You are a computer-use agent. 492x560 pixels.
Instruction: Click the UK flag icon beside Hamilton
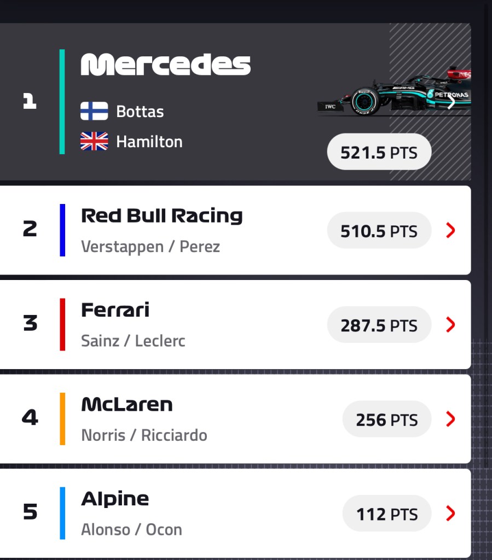pyautogui.click(x=94, y=142)
